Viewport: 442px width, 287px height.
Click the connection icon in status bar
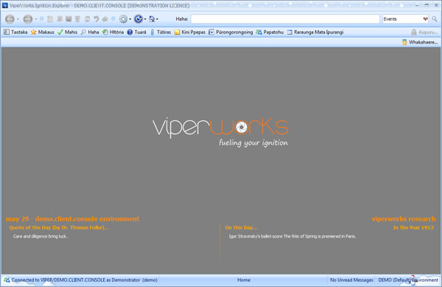coord(7,280)
